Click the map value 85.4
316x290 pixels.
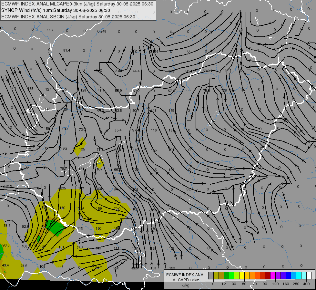coord(118,130)
